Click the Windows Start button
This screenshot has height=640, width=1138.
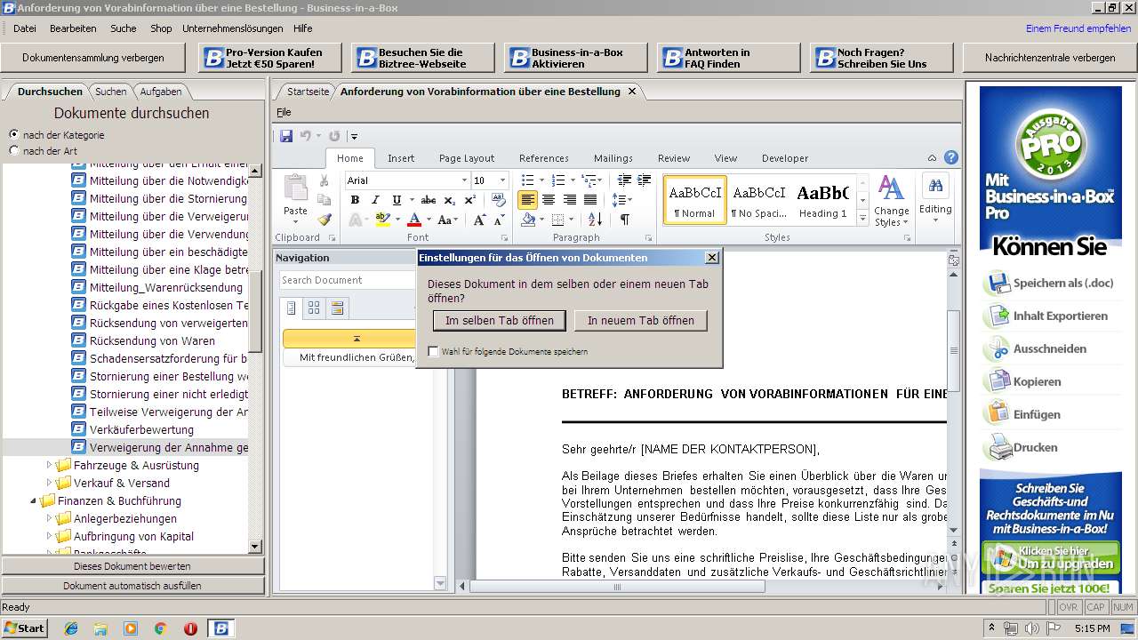pyautogui.click(x=25, y=628)
